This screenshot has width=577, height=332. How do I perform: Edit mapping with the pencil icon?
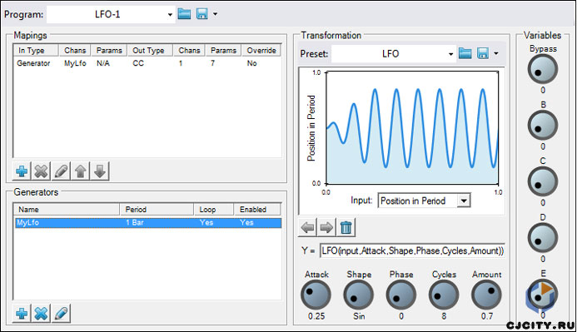pos(61,171)
